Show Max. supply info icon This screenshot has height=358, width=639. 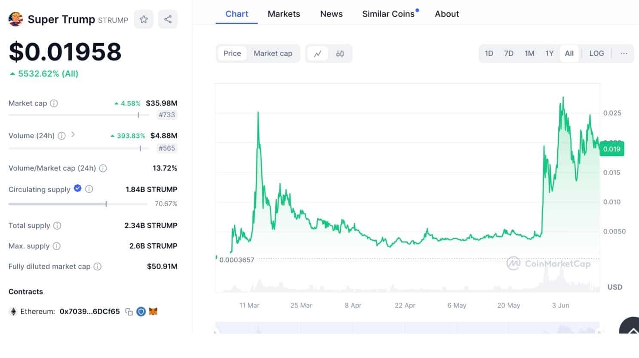(56, 246)
